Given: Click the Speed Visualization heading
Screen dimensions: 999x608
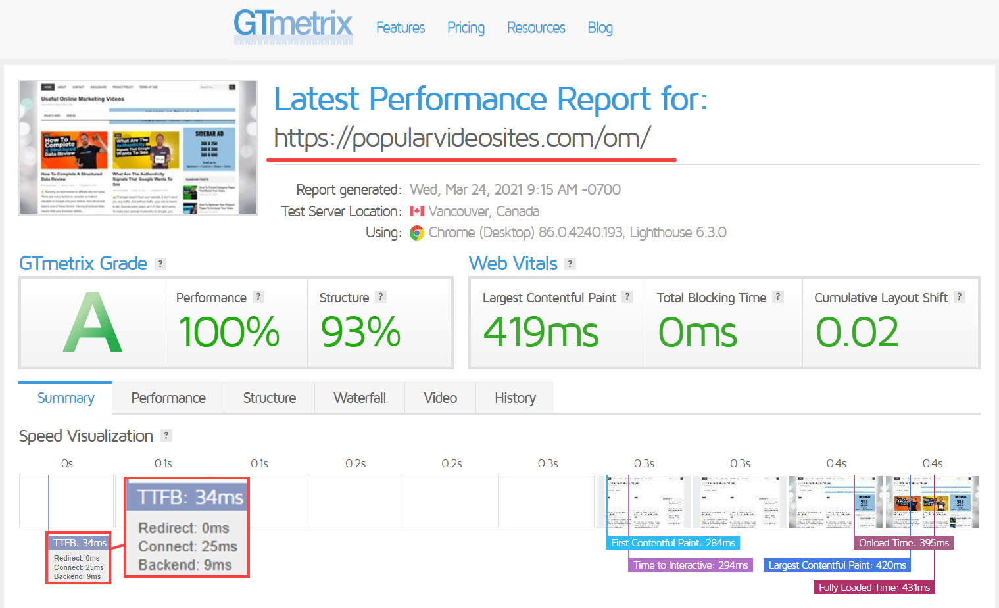Looking at the screenshot, I should pos(86,436).
